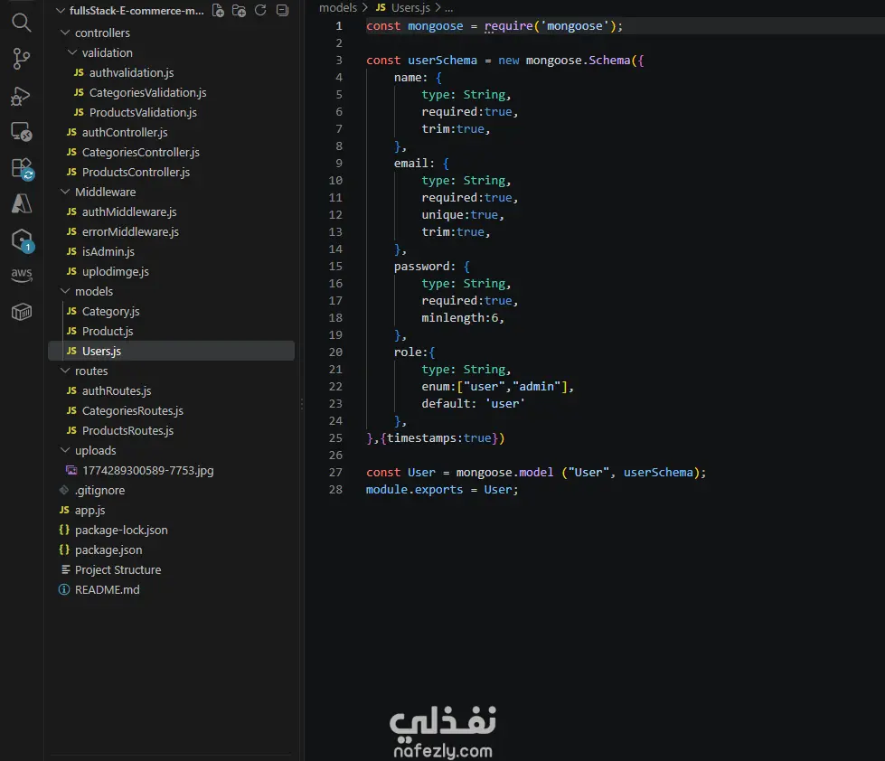885x761 pixels.
Task: Click the breadcrumb ellipsis symbol
Action: (448, 8)
